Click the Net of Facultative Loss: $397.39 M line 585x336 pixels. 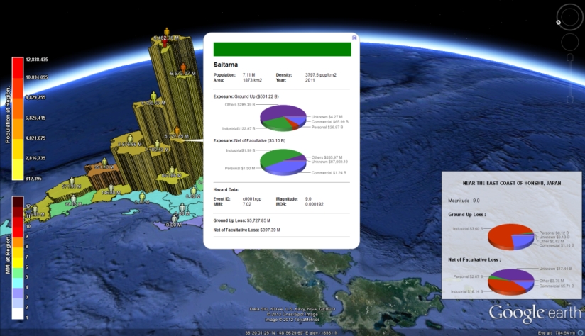pos(246,230)
